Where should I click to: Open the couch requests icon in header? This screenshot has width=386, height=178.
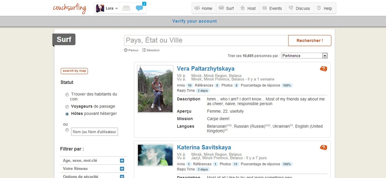[126, 8]
